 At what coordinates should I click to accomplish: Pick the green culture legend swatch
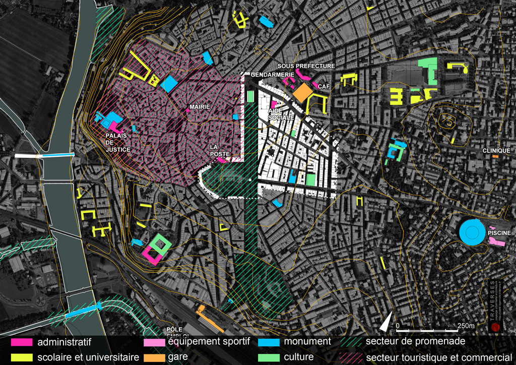click(269, 357)
